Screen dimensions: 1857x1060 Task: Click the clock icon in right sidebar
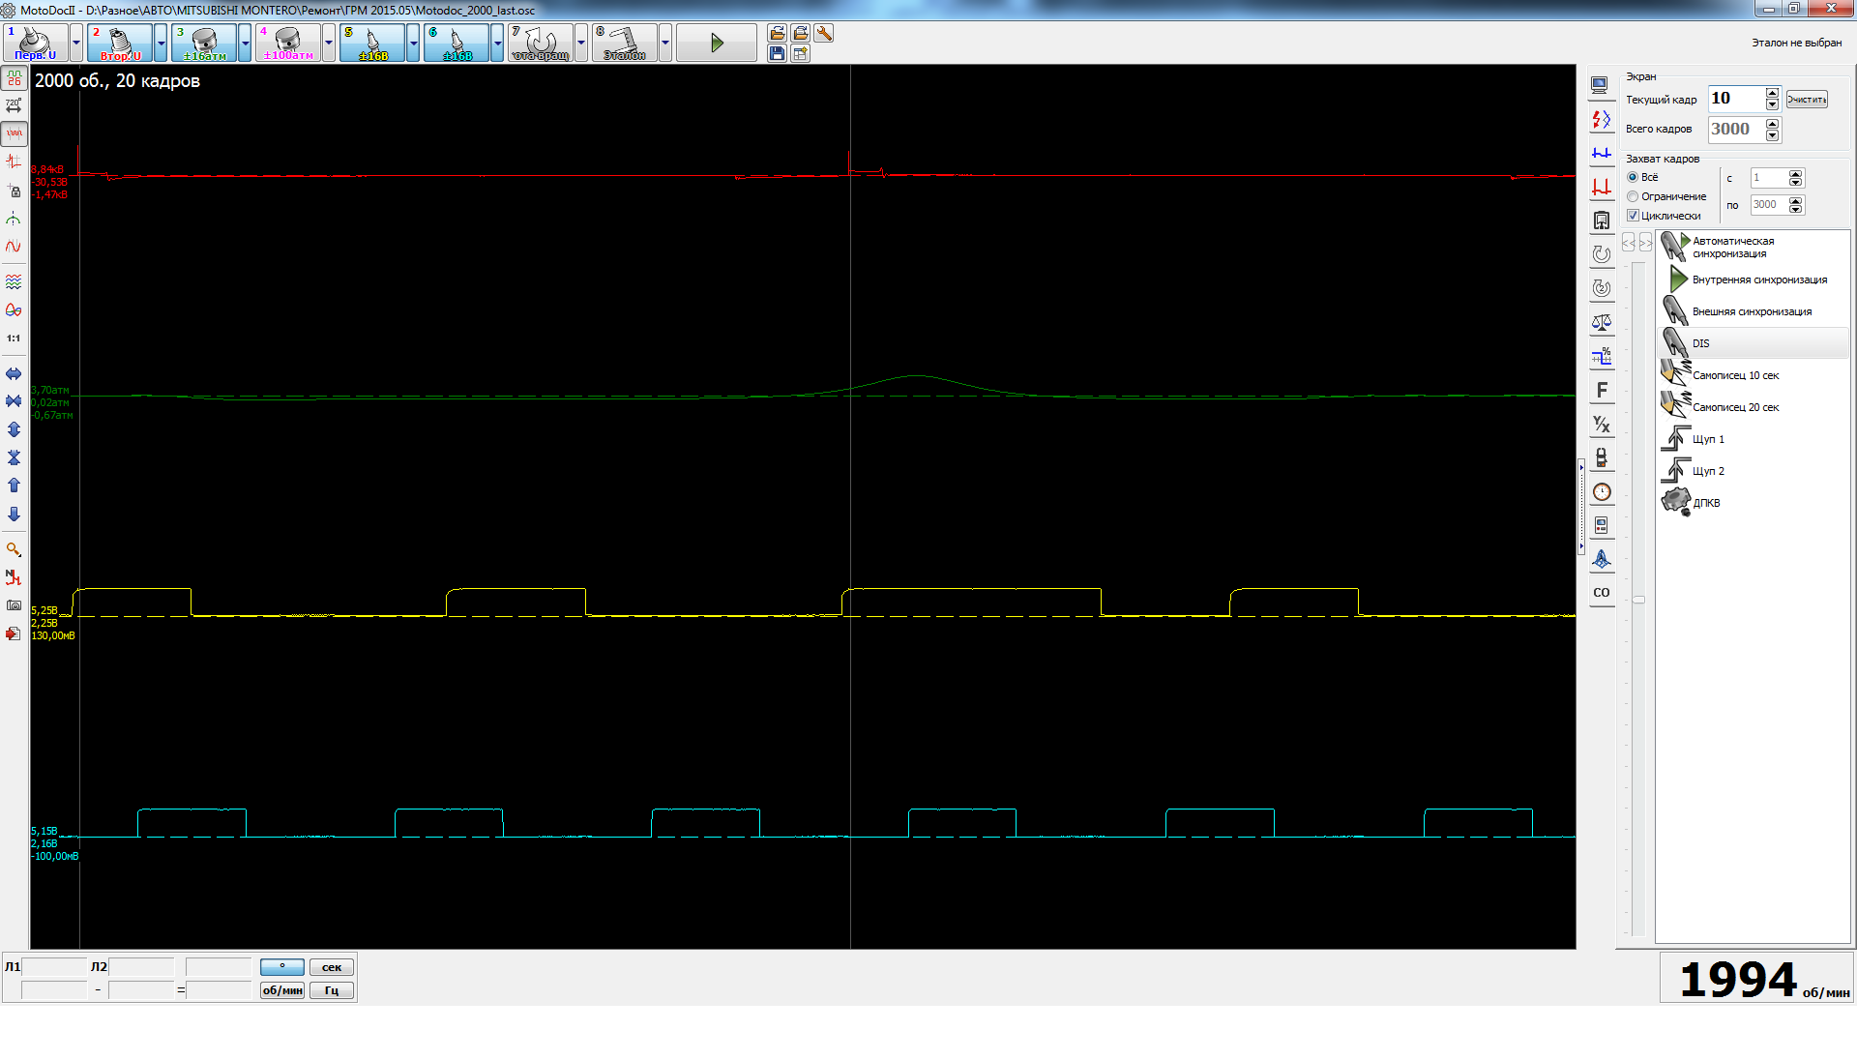(x=1602, y=491)
